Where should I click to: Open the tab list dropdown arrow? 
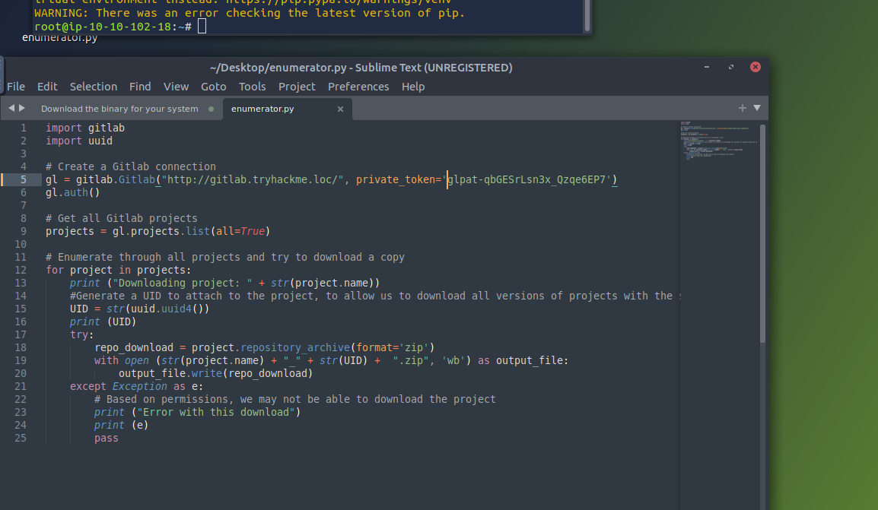[756, 108]
